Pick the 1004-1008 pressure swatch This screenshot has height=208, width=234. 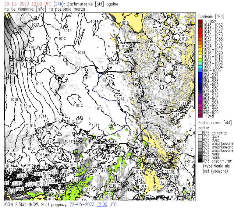200,63
